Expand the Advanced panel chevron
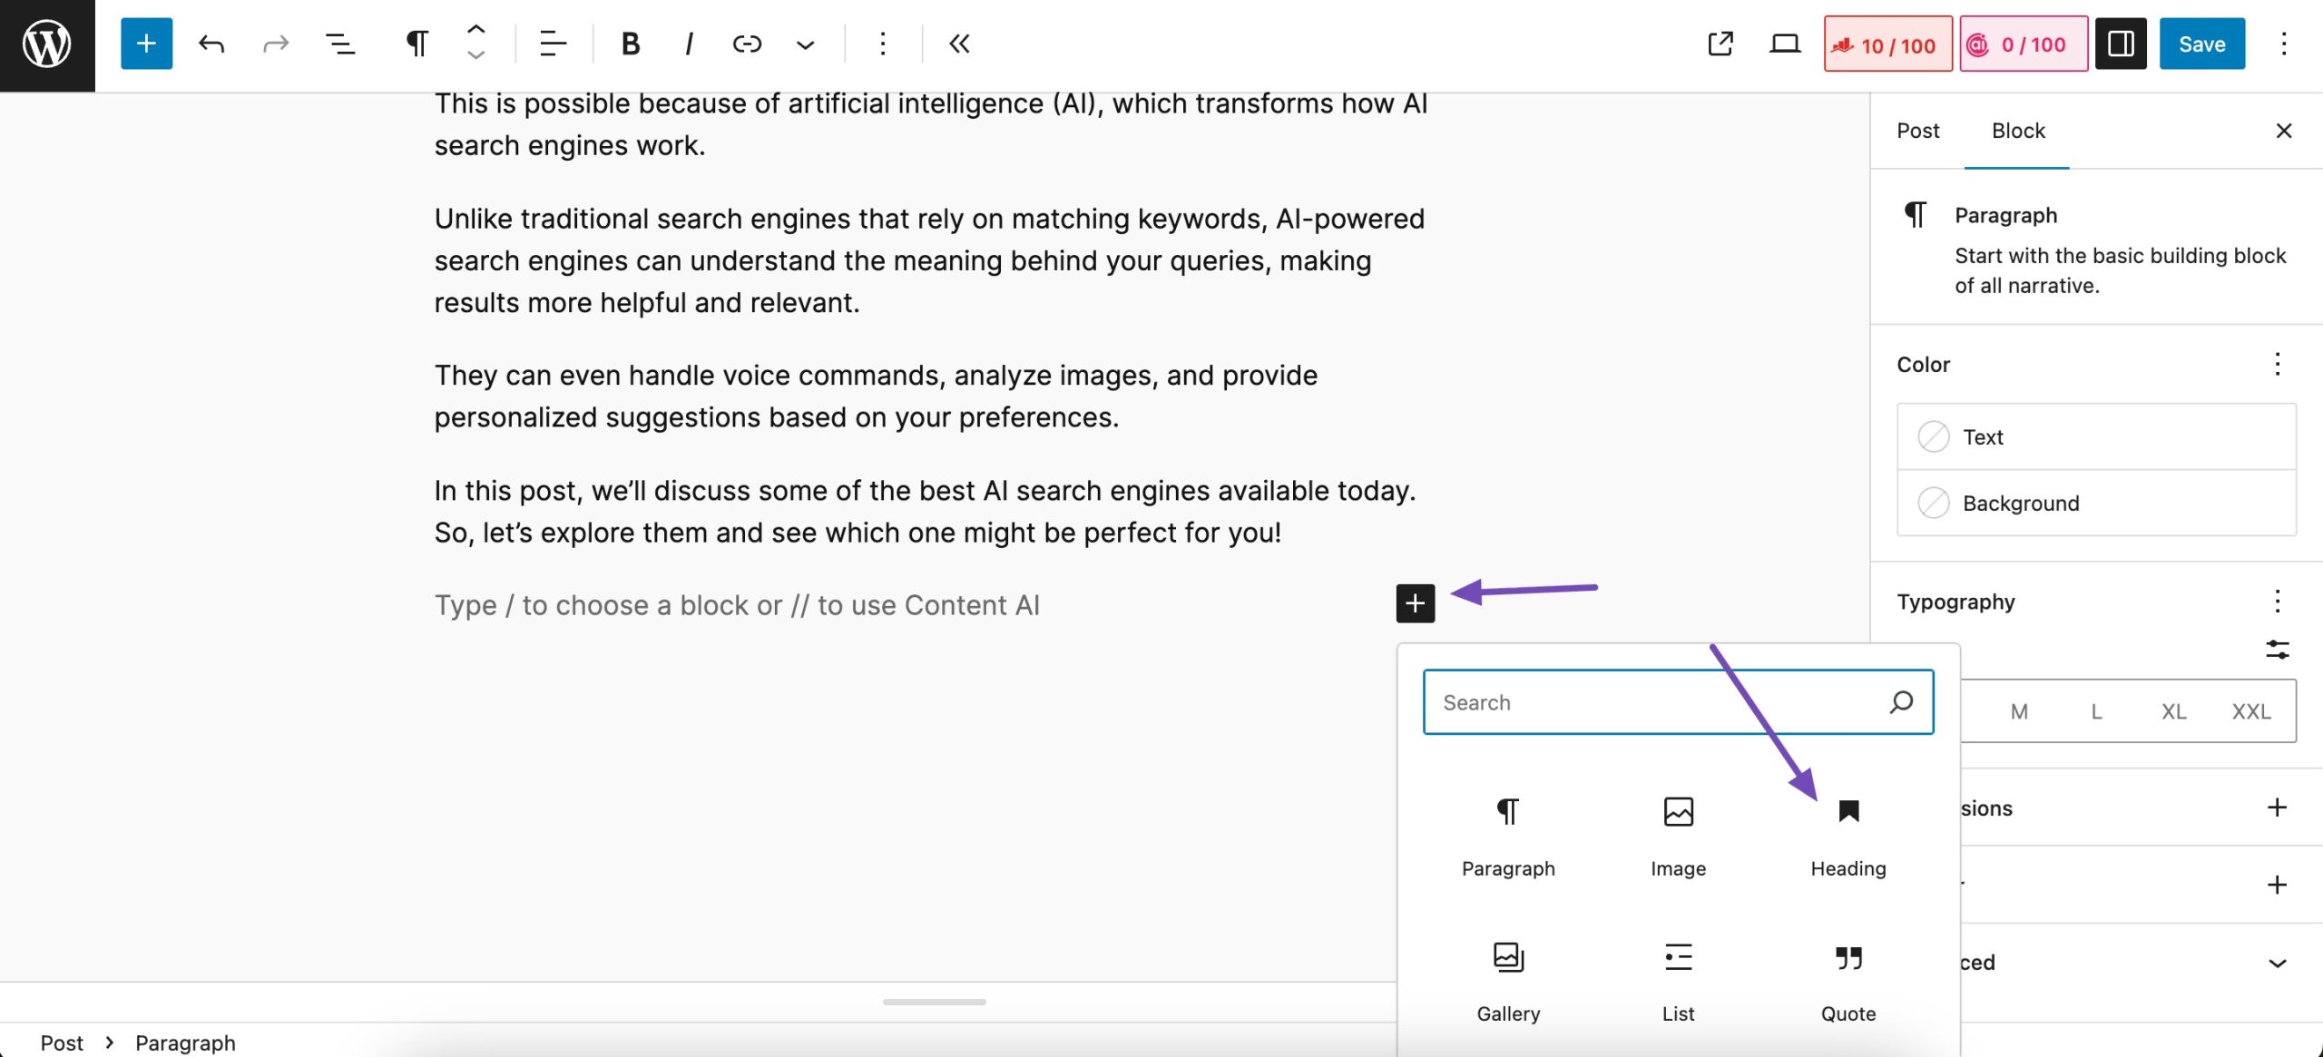Screen dimensions: 2323x1057 [x=2278, y=963]
